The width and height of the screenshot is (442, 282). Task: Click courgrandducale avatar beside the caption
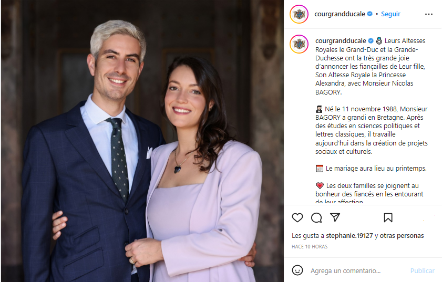299,44
